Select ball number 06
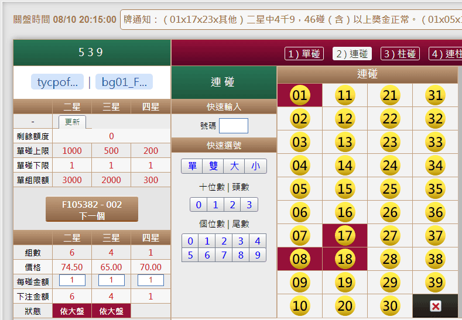 coord(300,212)
